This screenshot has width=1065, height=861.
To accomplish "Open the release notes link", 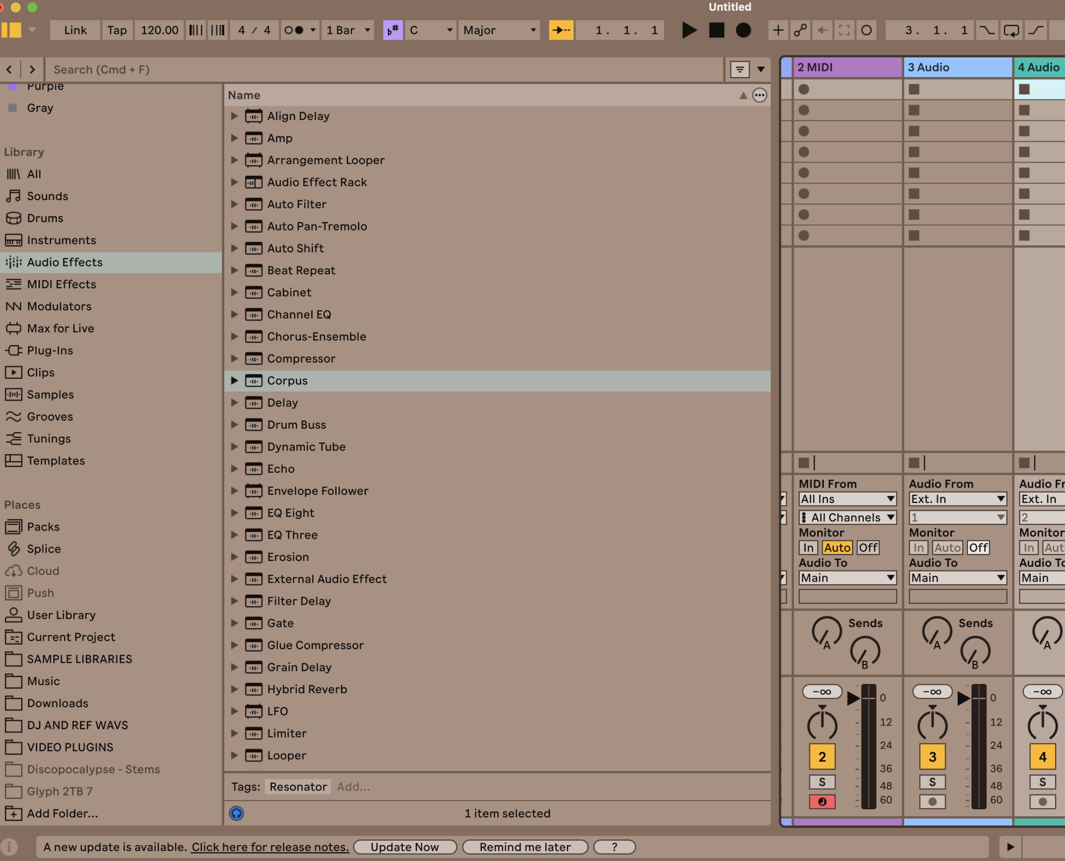I will (270, 847).
